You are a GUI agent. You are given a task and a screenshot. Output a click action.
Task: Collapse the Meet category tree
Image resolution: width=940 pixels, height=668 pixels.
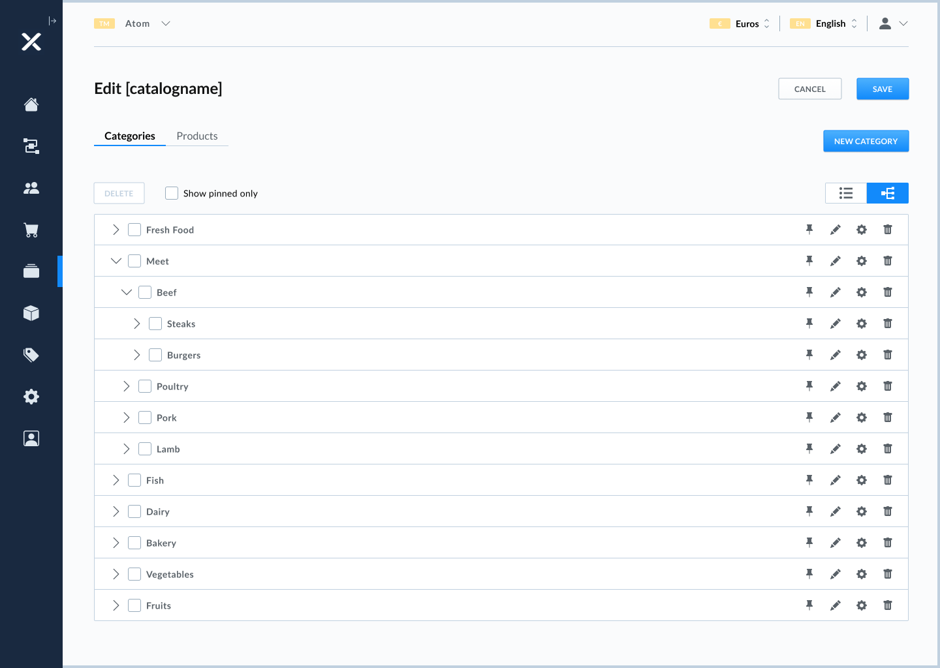[116, 260]
